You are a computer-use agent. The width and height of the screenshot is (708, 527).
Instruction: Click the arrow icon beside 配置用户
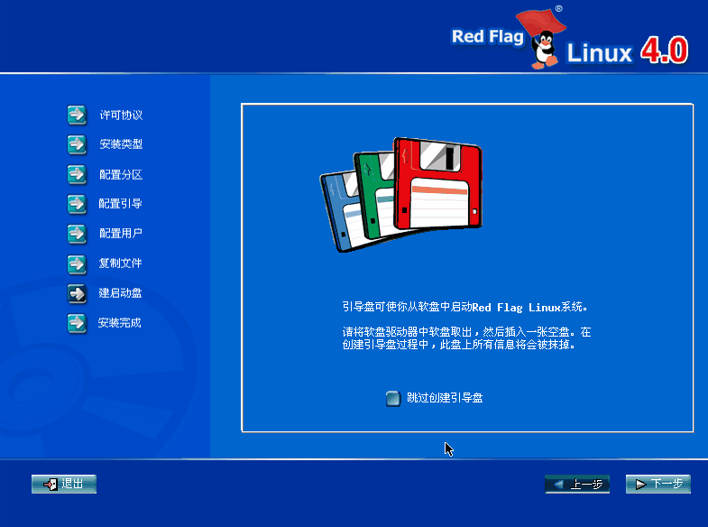78,234
